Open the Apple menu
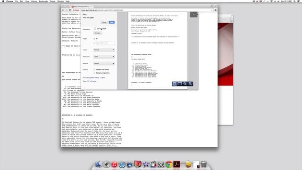Screen dimensions: 302x170 pyautogui.click(x=3, y=1)
